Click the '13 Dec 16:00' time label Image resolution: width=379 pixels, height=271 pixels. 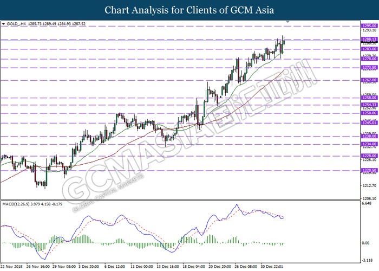point(168,267)
